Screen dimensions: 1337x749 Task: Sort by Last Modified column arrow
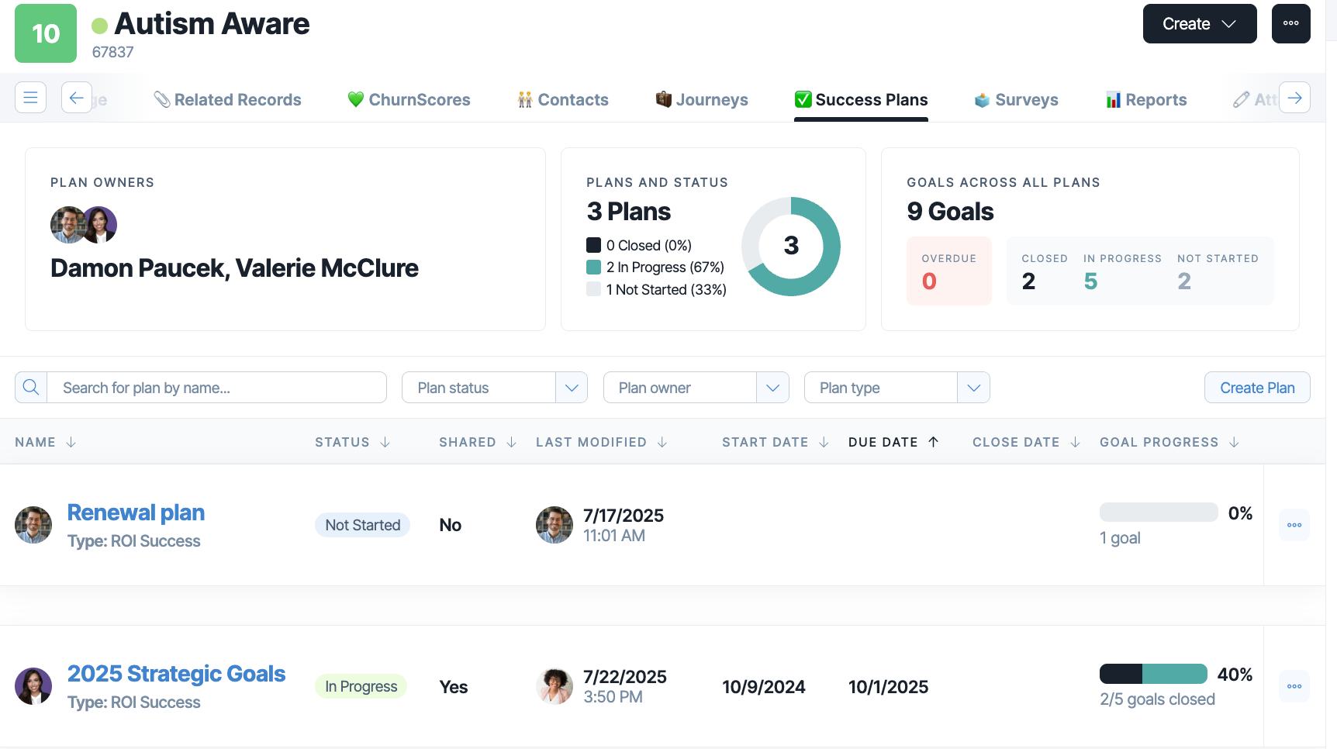tap(662, 442)
